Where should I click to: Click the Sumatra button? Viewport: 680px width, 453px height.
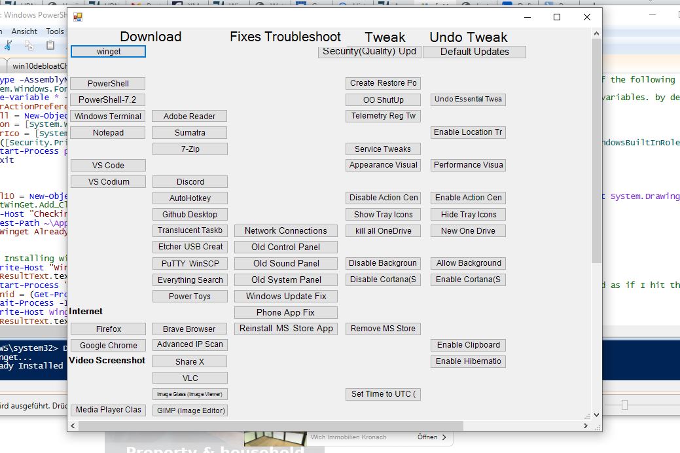190,133
